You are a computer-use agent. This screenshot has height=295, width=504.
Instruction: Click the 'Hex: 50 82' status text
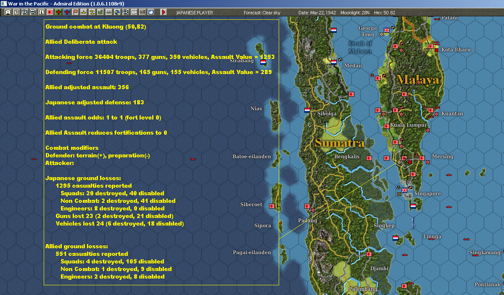pos(385,13)
